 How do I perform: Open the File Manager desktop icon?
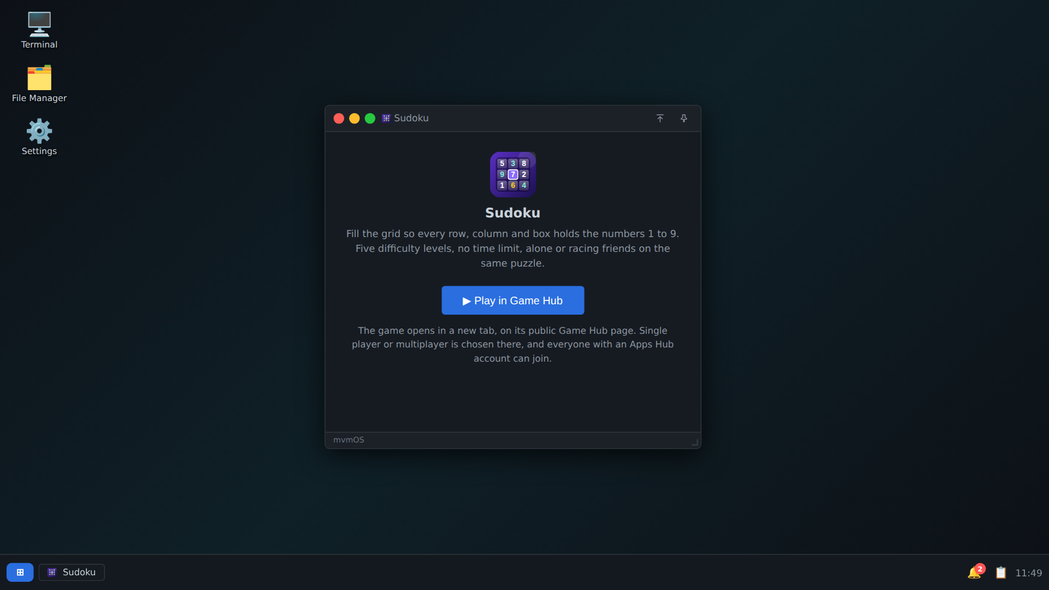pos(39,84)
